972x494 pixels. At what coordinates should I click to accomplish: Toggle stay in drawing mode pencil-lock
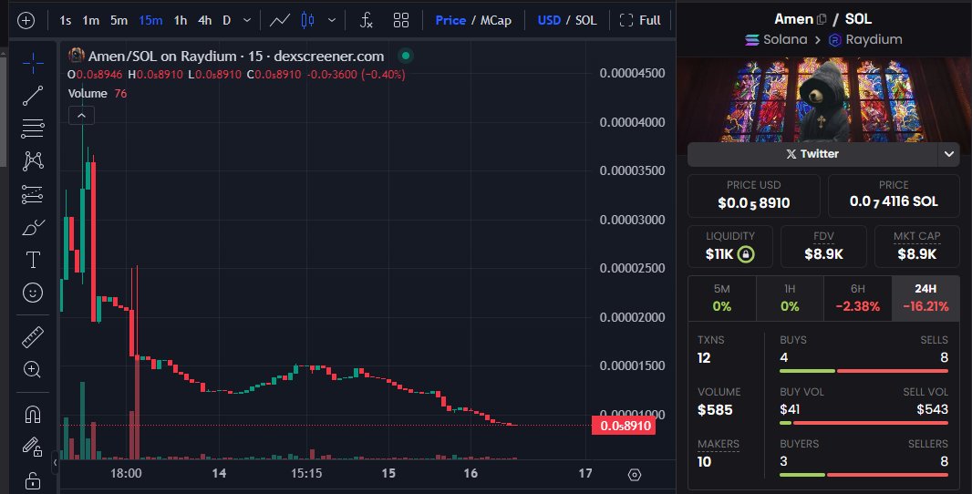pos(33,447)
